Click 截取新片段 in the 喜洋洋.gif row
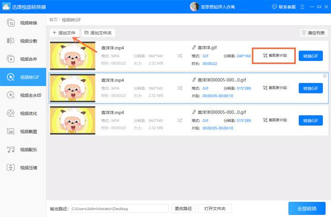 tap(275, 55)
